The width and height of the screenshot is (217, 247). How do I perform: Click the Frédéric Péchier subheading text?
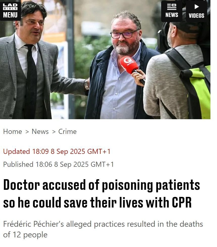(x=103, y=229)
